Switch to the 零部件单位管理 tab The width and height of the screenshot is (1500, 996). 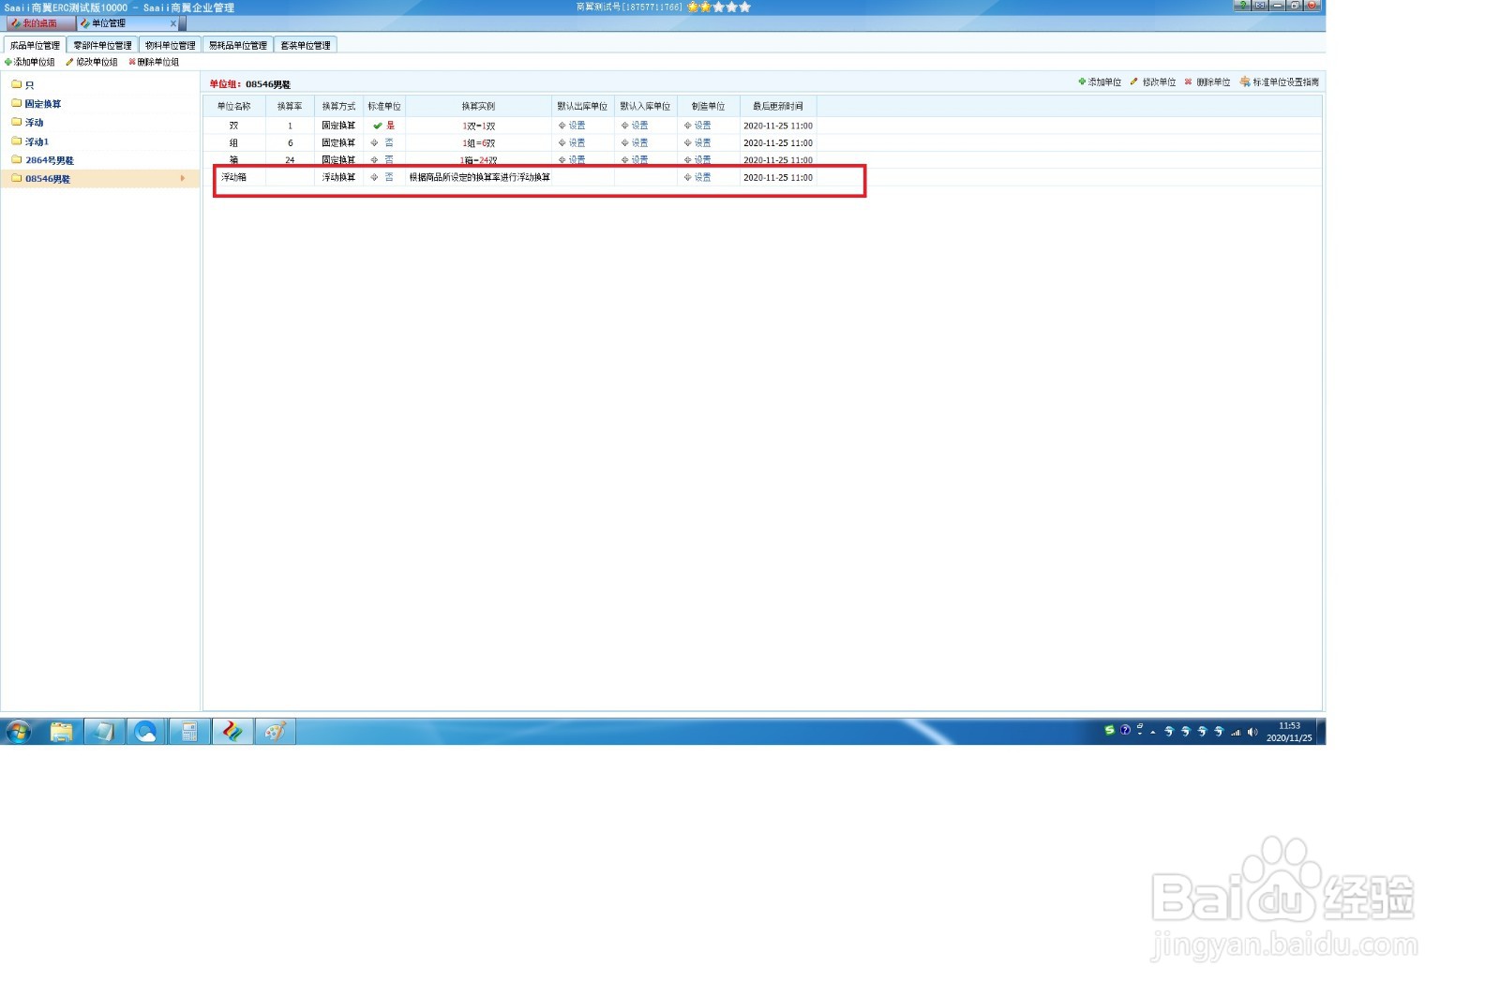pos(102,45)
